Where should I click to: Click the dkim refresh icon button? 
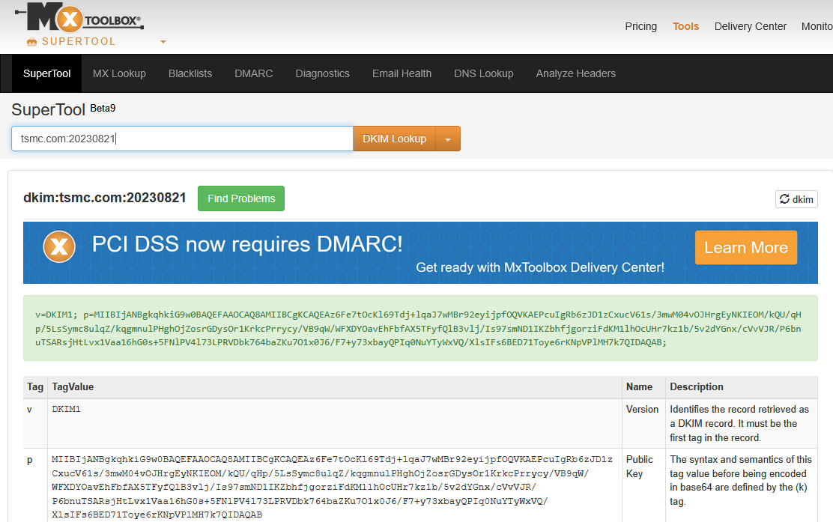[x=796, y=199]
